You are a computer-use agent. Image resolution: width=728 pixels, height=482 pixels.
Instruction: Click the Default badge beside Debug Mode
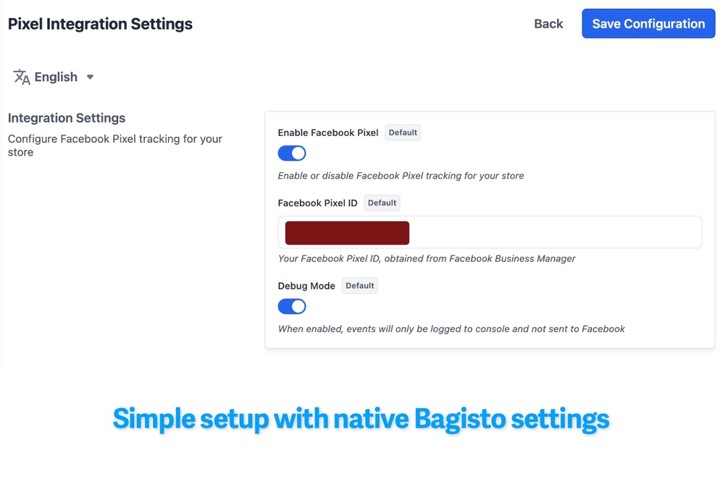[x=360, y=286]
